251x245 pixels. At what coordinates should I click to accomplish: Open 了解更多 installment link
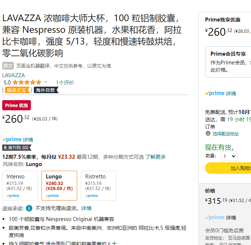coord(155,157)
